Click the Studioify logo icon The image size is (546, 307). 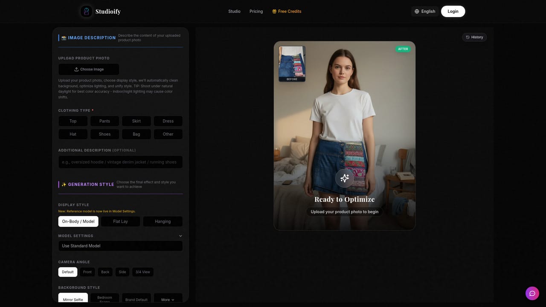[87, 12]
